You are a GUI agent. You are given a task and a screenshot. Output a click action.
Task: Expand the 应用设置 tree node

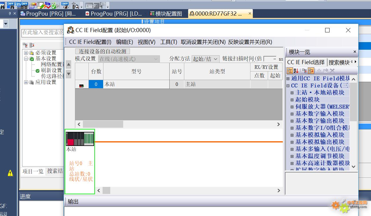pos(26,82)
